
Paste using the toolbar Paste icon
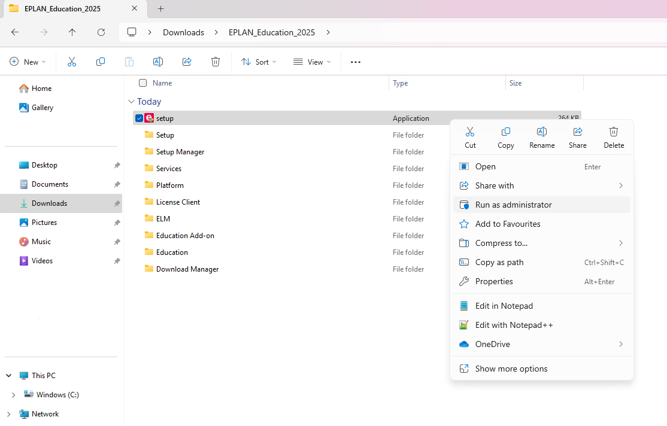(x=129, y=62)
